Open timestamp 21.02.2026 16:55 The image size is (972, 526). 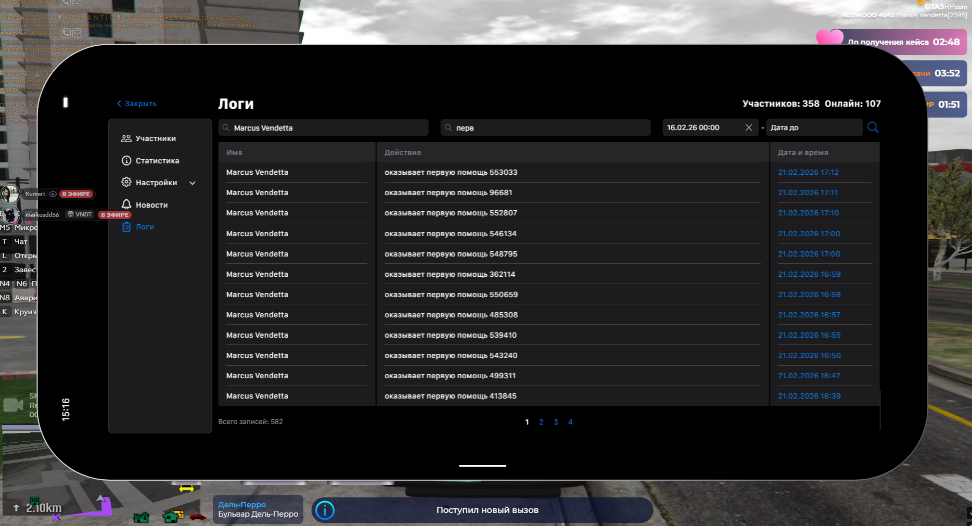pyautogui.click(x=809, y=335)
